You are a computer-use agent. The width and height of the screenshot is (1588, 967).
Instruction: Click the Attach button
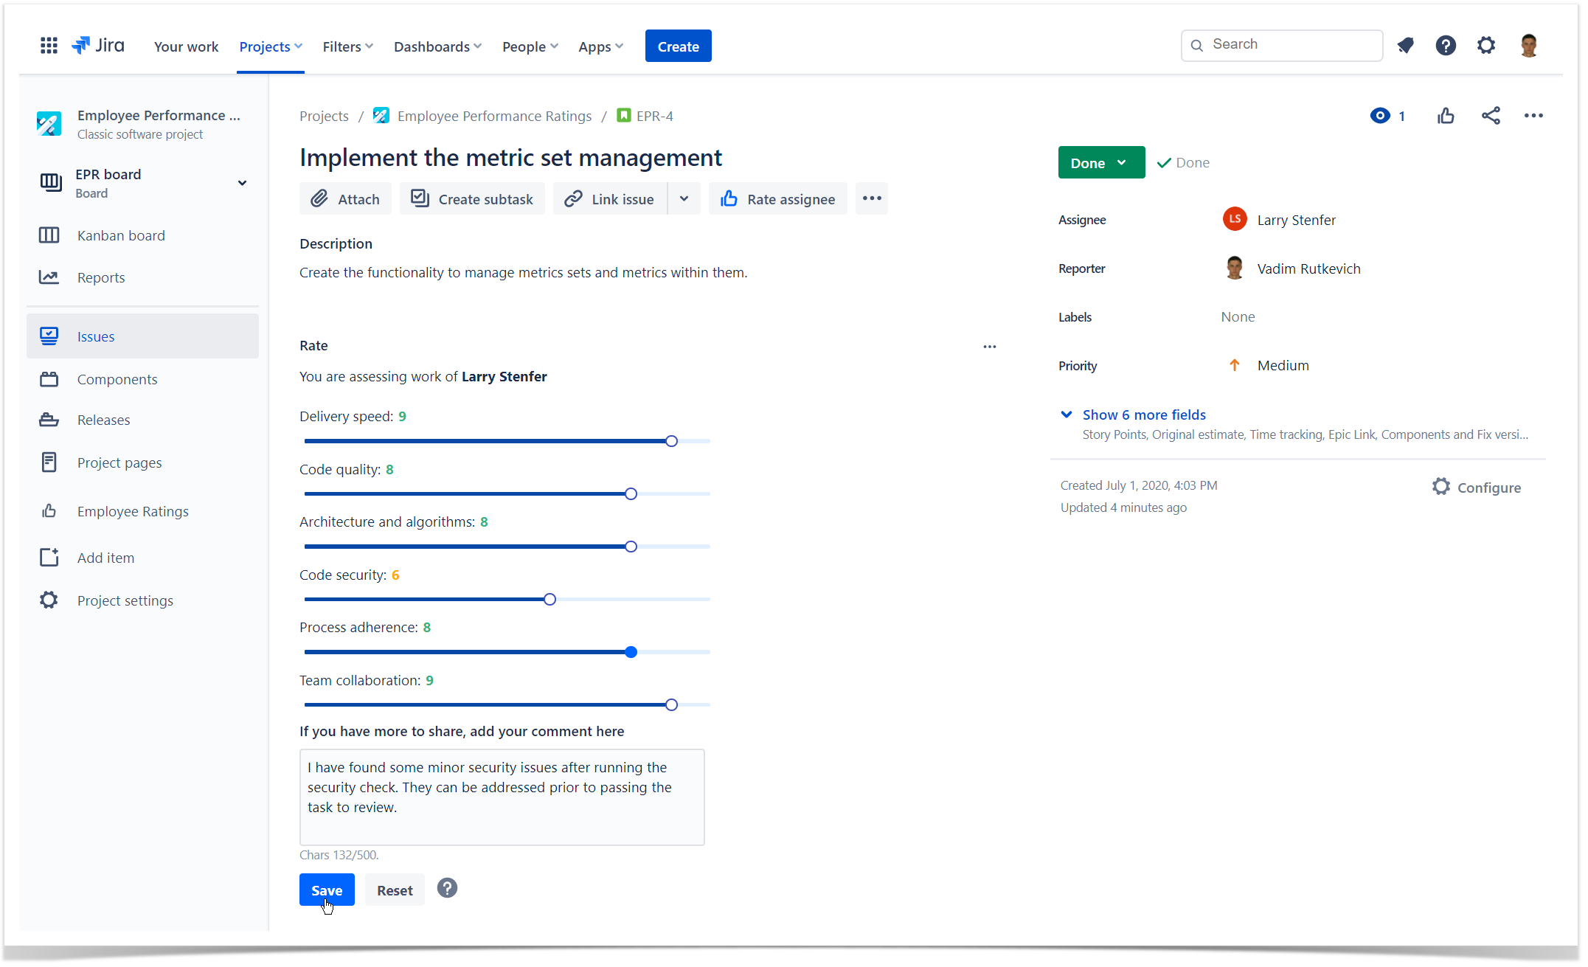345,198
